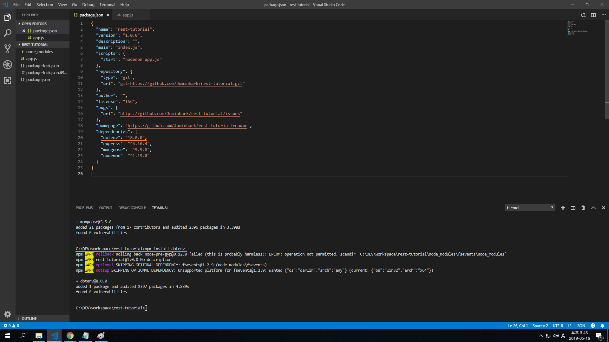This screenshot has height=342, width=609.
Task: Open package-lock.json in the file tree
Action: [x=43, y=66]
